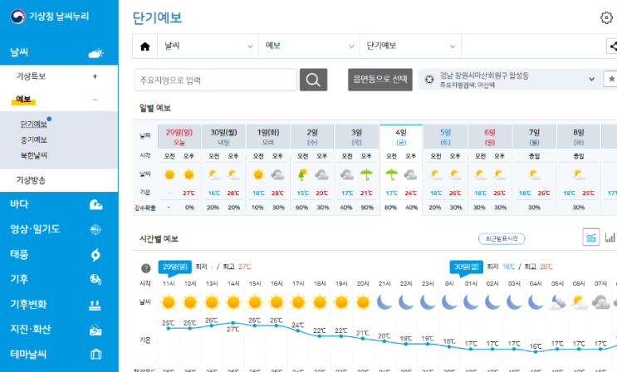Open the 예보 breadcrumb dropdown

(309, 46)
